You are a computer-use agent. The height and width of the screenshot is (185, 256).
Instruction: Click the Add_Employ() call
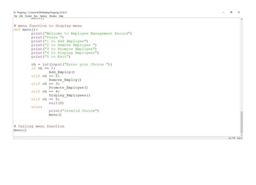point(62,72)
